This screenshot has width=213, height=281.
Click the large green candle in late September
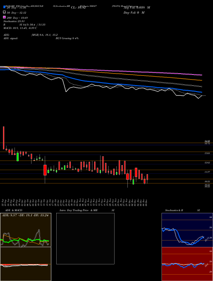17,157
